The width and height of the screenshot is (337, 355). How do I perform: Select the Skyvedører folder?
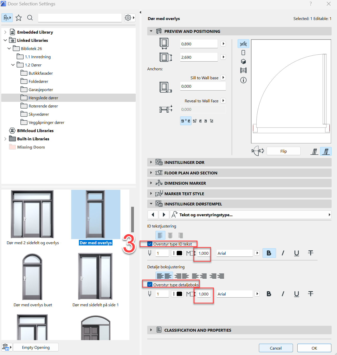(x=39, y=114)
